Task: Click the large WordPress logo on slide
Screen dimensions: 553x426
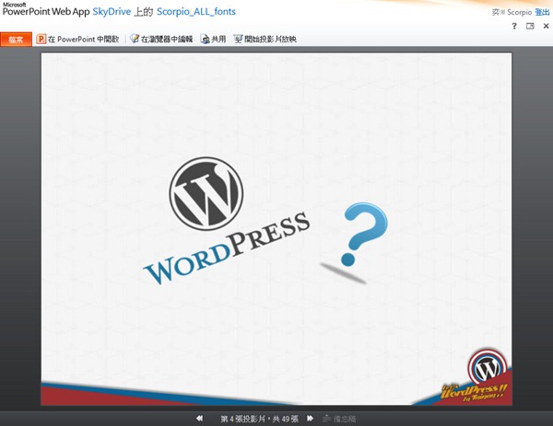Action: click(x=206, y=193)
